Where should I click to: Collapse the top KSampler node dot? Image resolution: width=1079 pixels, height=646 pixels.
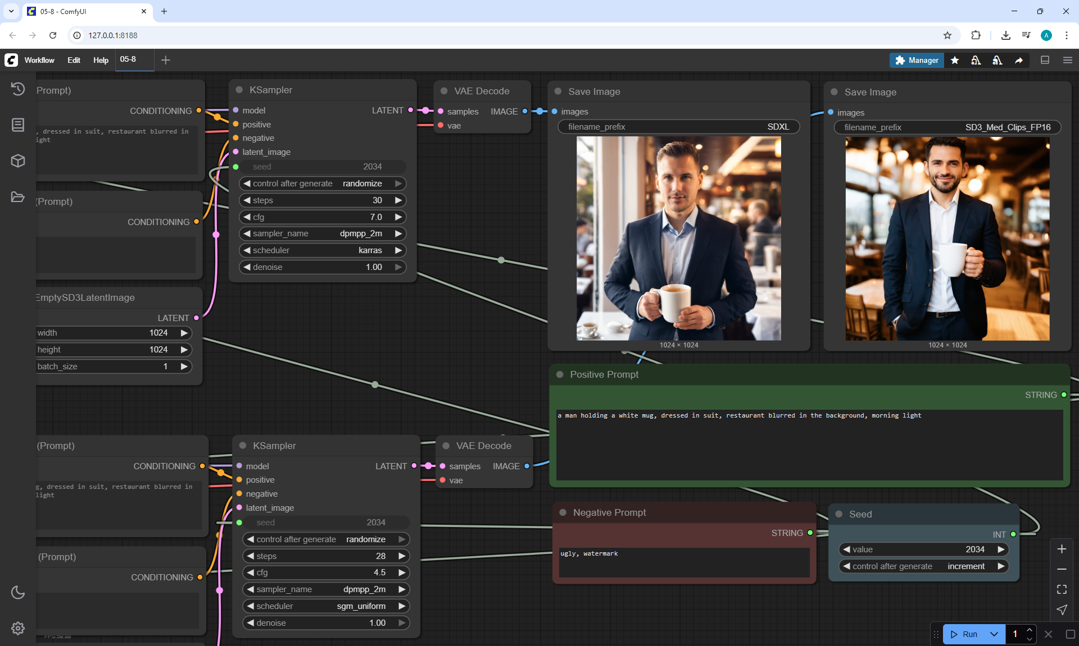click(239, 90)
